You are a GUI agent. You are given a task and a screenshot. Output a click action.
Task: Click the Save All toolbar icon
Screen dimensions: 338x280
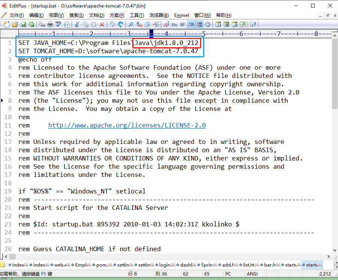tap(31, 25)
